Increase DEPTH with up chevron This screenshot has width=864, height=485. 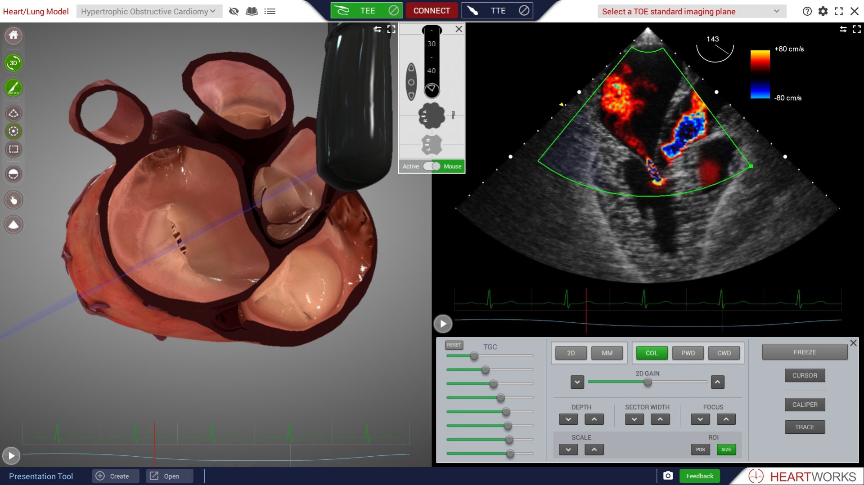[x=594, y=419]
